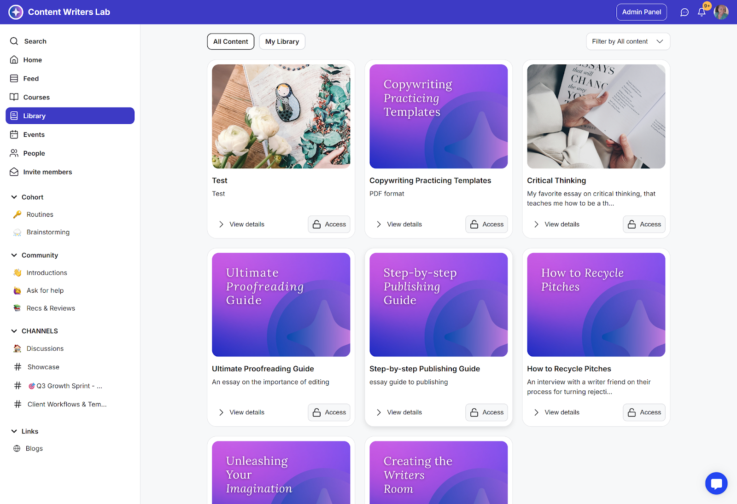Click the Brainstorming cloud emoji icon
The width and height of the screenshot is (737, 504).
coord(17,232)
